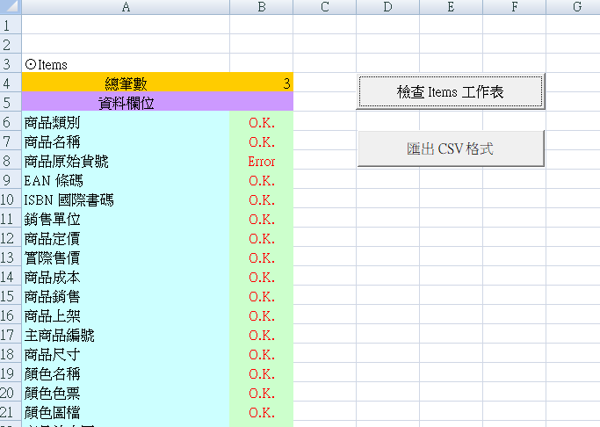Select the ISBN 國際書碼 cell

(126, 199)
